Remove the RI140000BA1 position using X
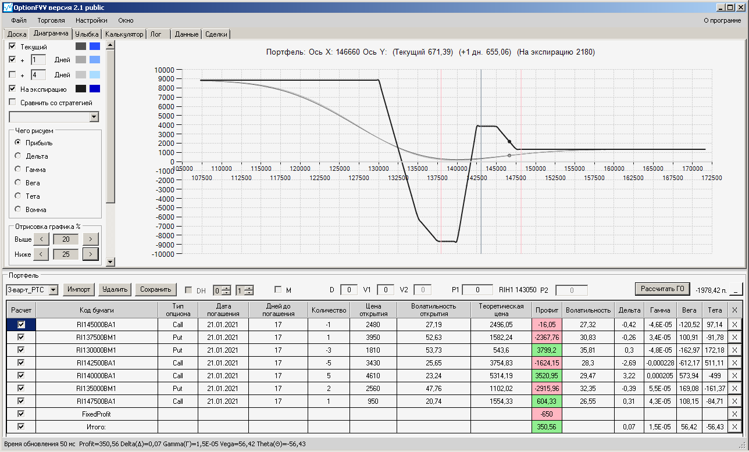The width and height of the screenshot is (749, 452). pos(734,376)
